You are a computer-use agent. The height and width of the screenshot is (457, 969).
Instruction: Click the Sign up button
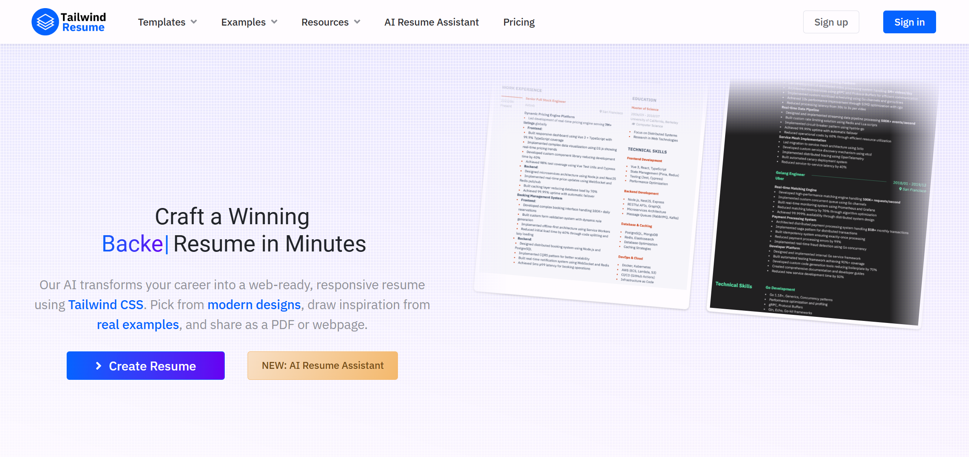(x=831, y=22)
